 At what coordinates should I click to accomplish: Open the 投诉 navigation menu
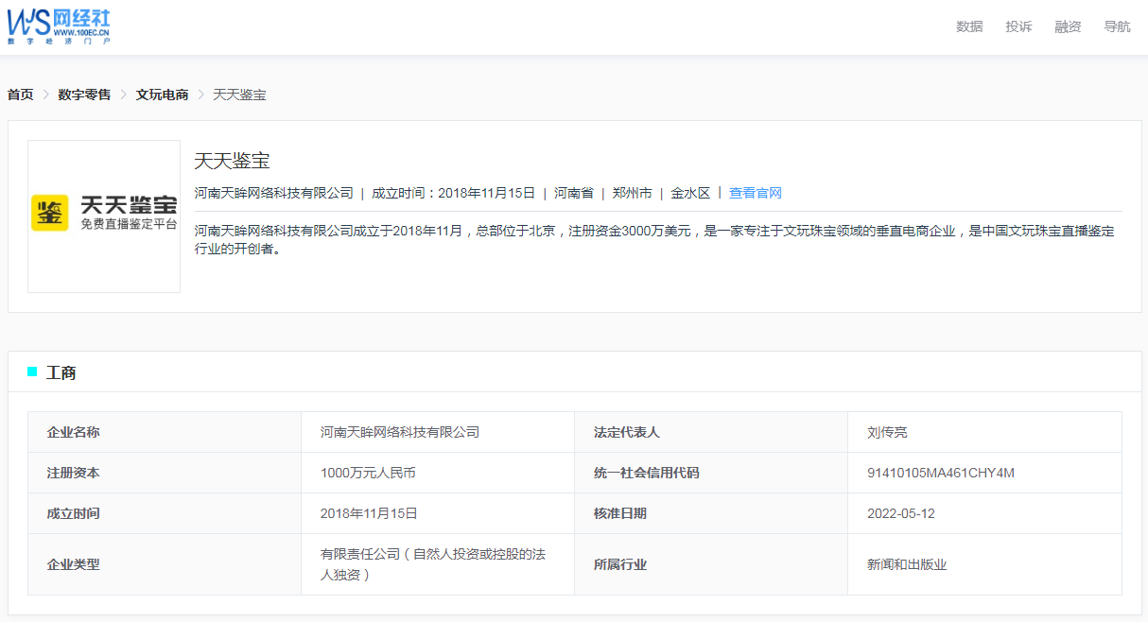[x=1018, y=26]
